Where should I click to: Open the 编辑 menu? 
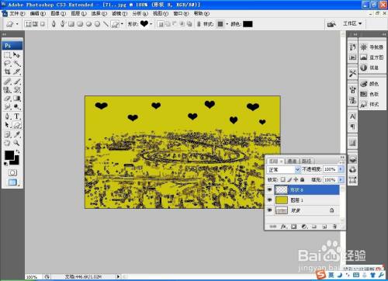[37, 13]
